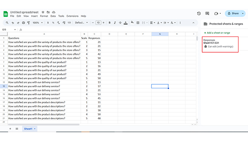This screenshot has width=248, height=141.
Task: Check the cloud document status icon
Action: (x=54, y=12)
